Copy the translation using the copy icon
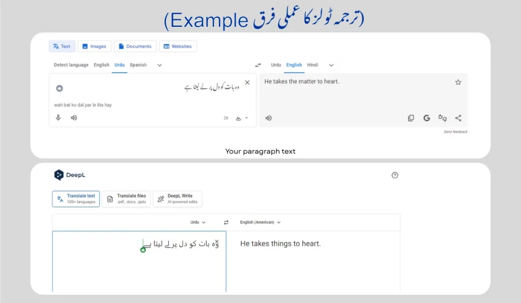521x303 pixels. pyautogui.click(x=411, y=118)
